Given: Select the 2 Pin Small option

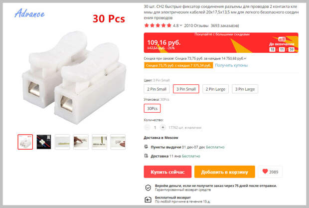Looking at the screenshot, I should pos(156,89).
